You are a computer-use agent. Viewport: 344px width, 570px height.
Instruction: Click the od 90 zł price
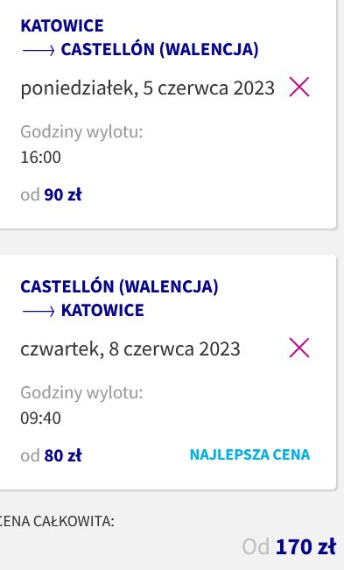coord(52,195)
